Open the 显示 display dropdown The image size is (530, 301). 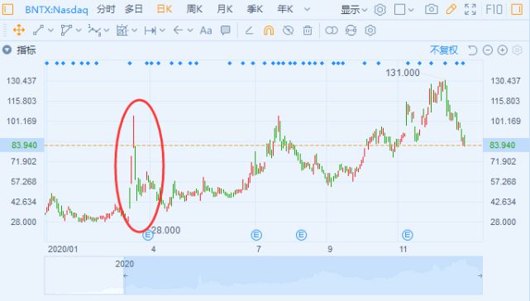(x=354, y=10)
